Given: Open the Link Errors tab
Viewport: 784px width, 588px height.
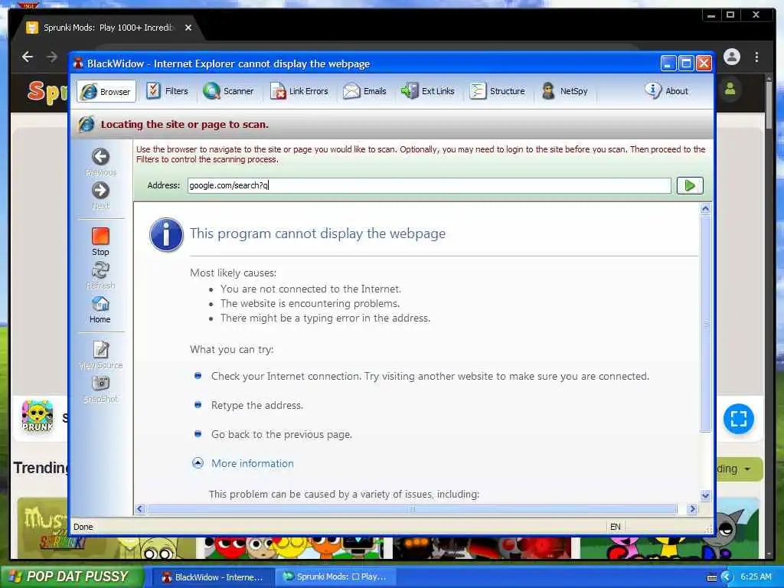Looking at the screenshot, I should click(299, 91).
